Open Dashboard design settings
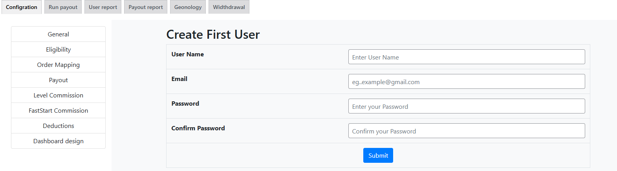 [58, 141]
